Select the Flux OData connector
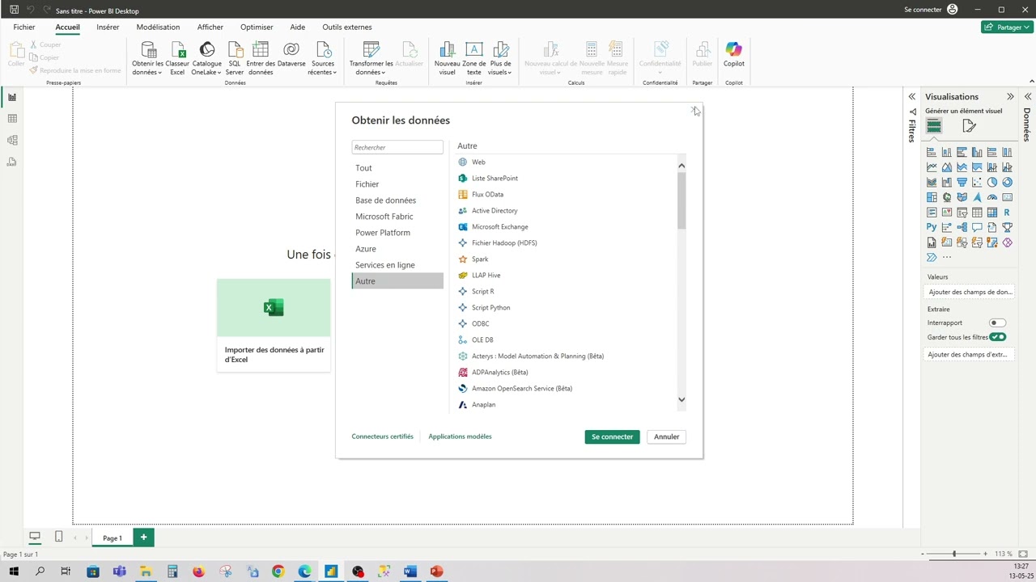This screenshot has width=1036, height=582. (487, 194)
